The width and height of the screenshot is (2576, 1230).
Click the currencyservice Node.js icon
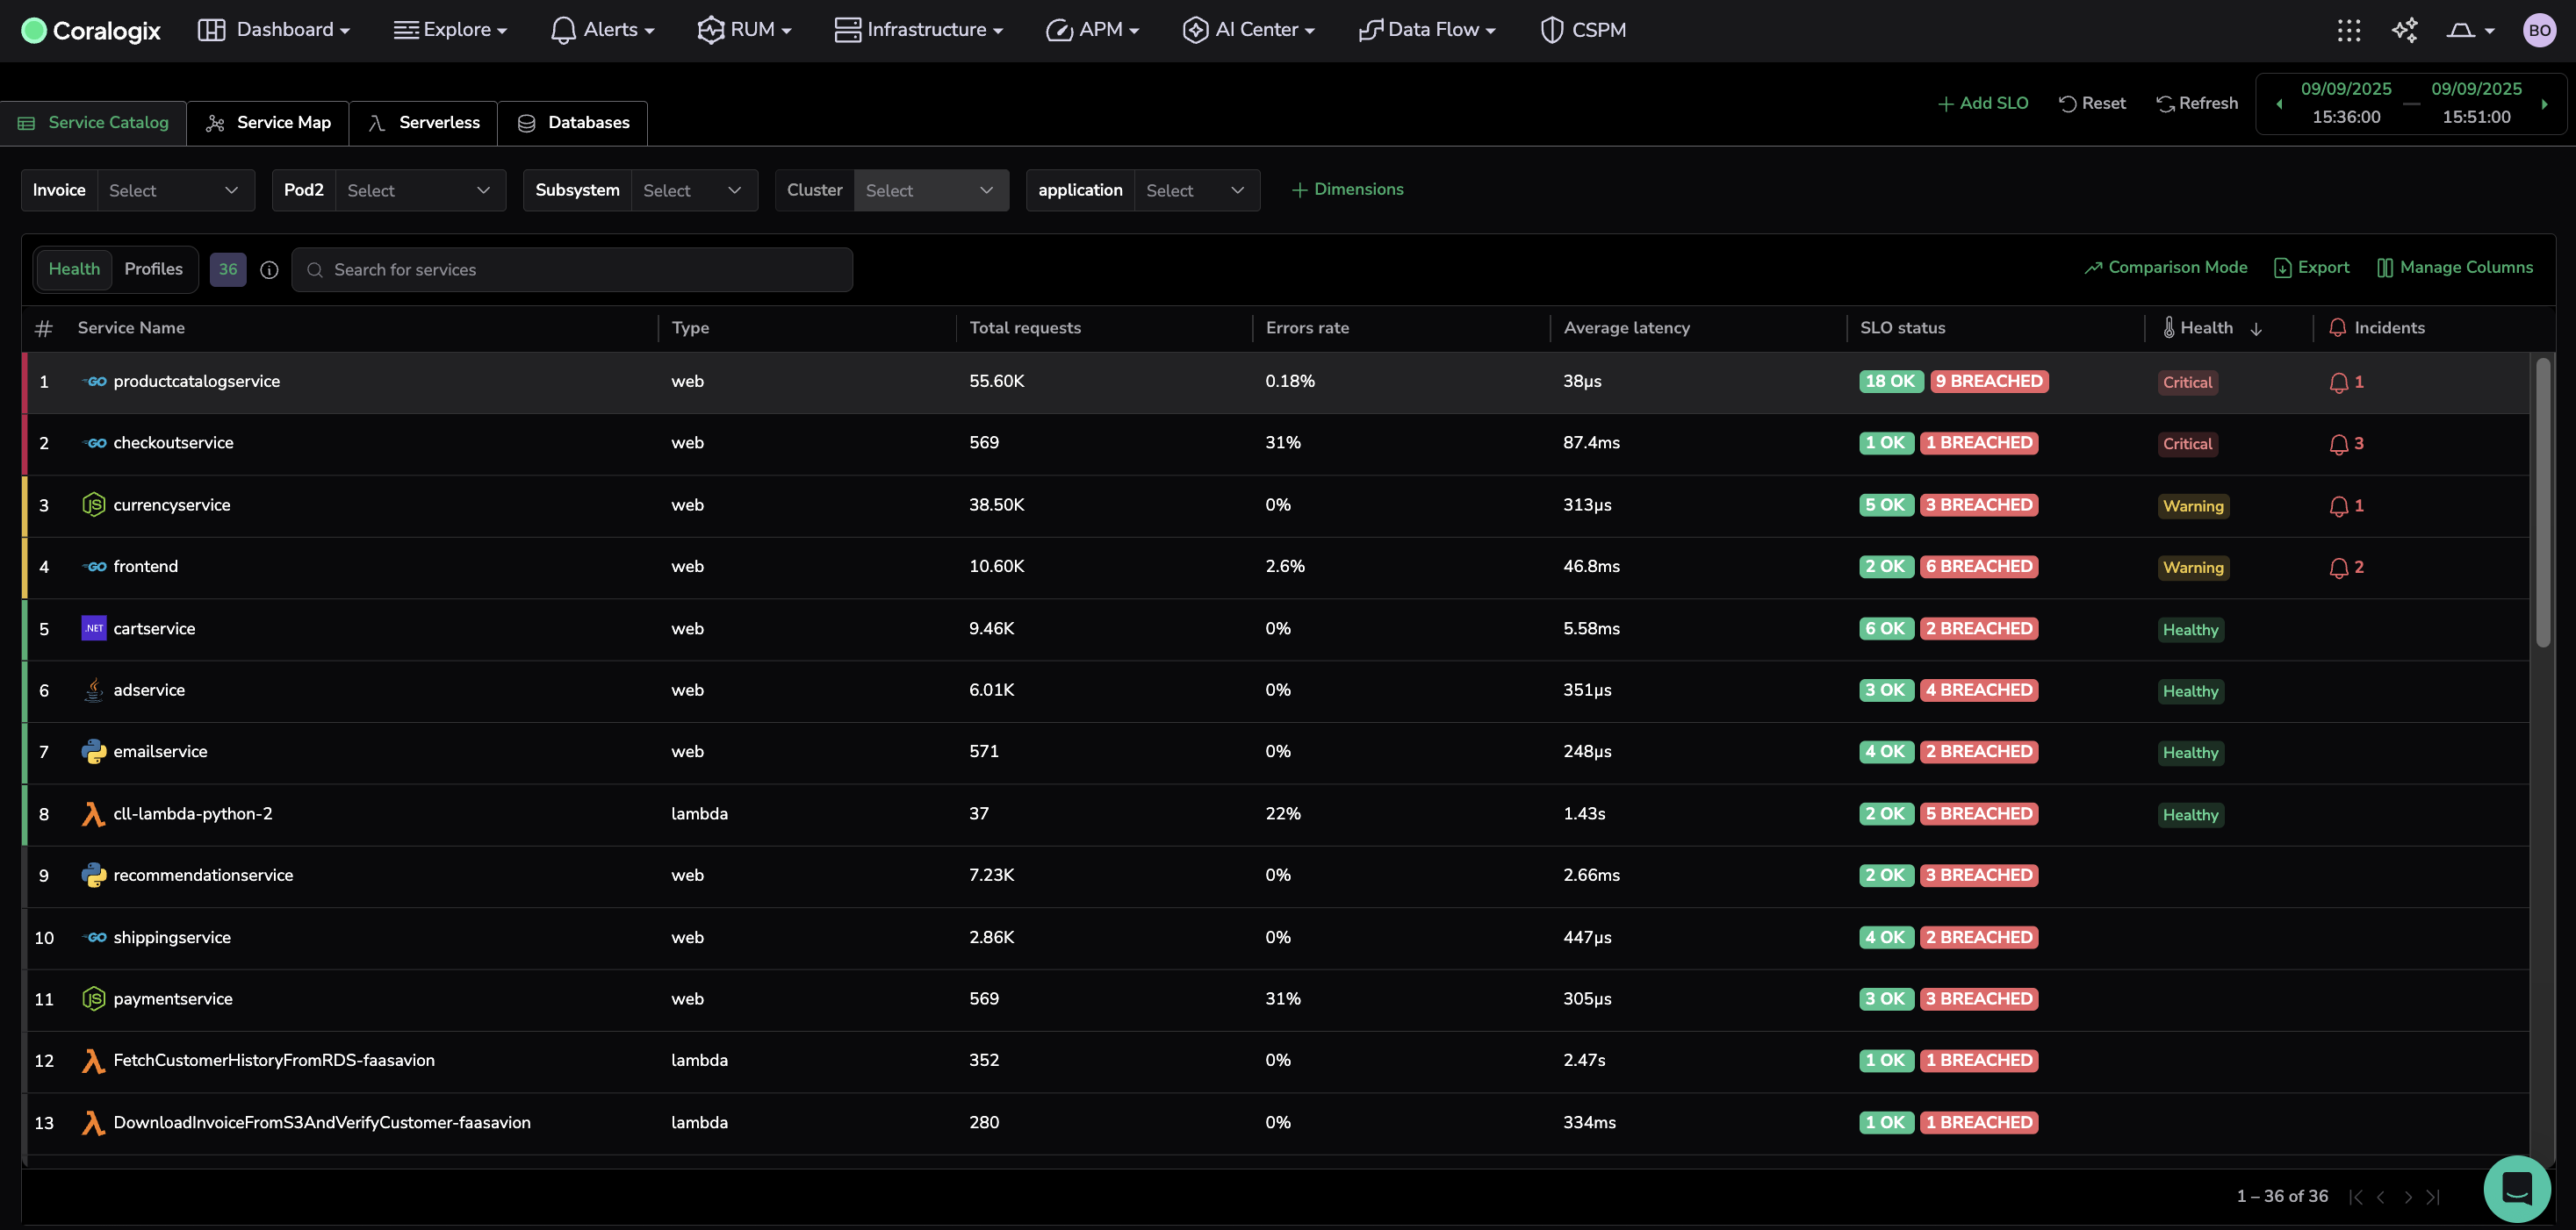pos(94,504)
